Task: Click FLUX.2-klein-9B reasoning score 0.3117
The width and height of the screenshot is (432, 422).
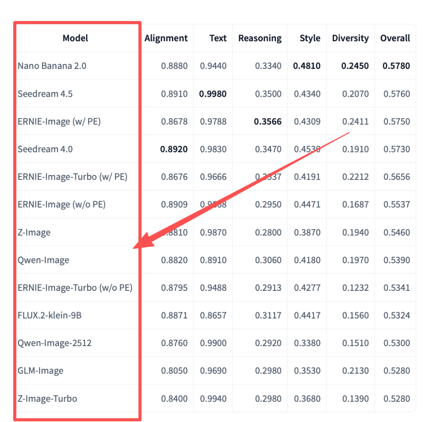Action: tap(268, 315)
